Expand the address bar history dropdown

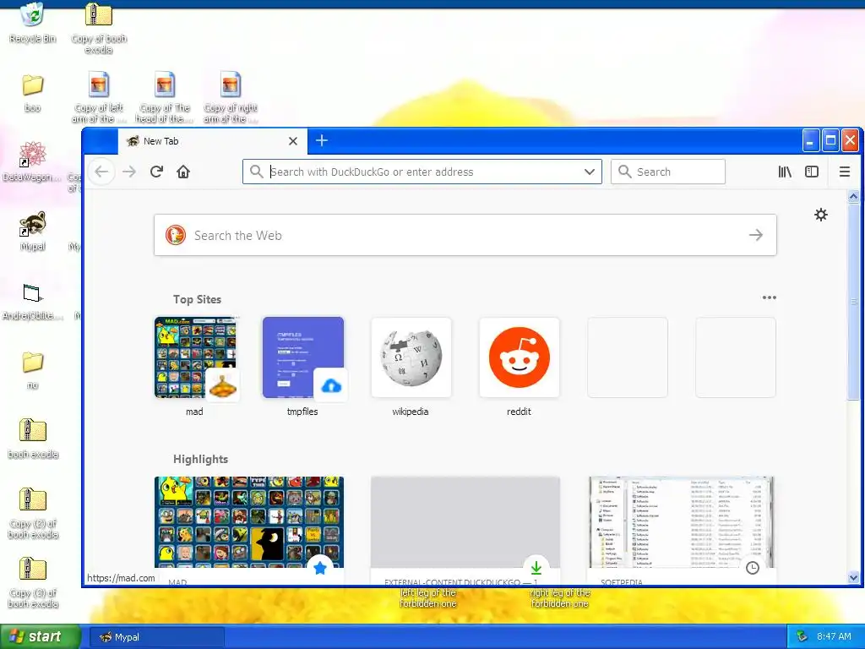click(x=589, y=172)
